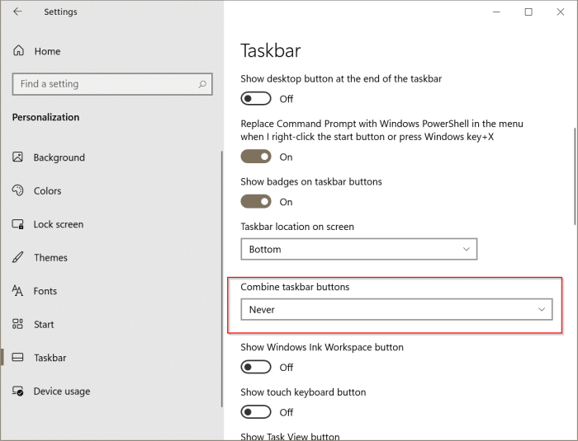Go back using the back arrow

point(17,12)
